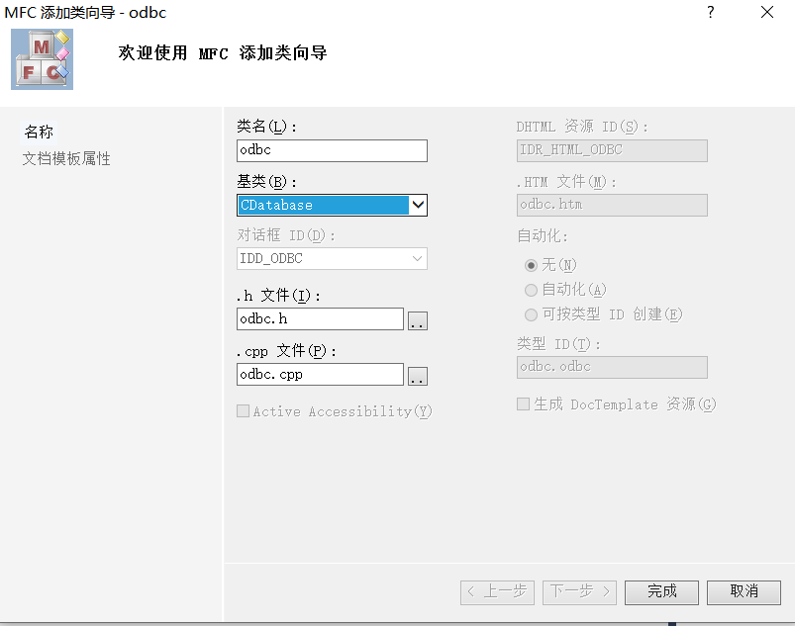Select the 无(N) automation radio button
Viewport: 795px width, 626px height.
click(x=531, y=265)
